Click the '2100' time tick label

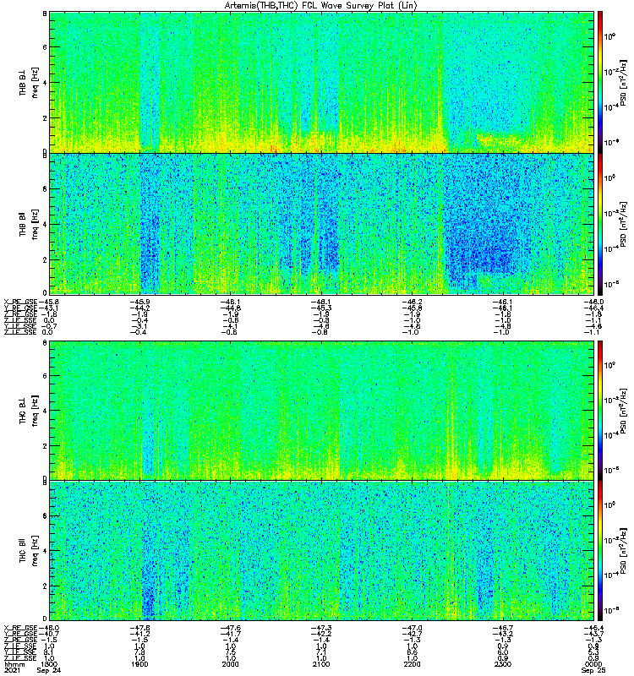[x=321, y=664]
